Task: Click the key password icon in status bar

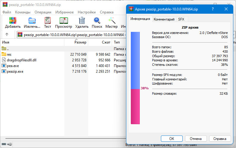Action: coord(10,144)
